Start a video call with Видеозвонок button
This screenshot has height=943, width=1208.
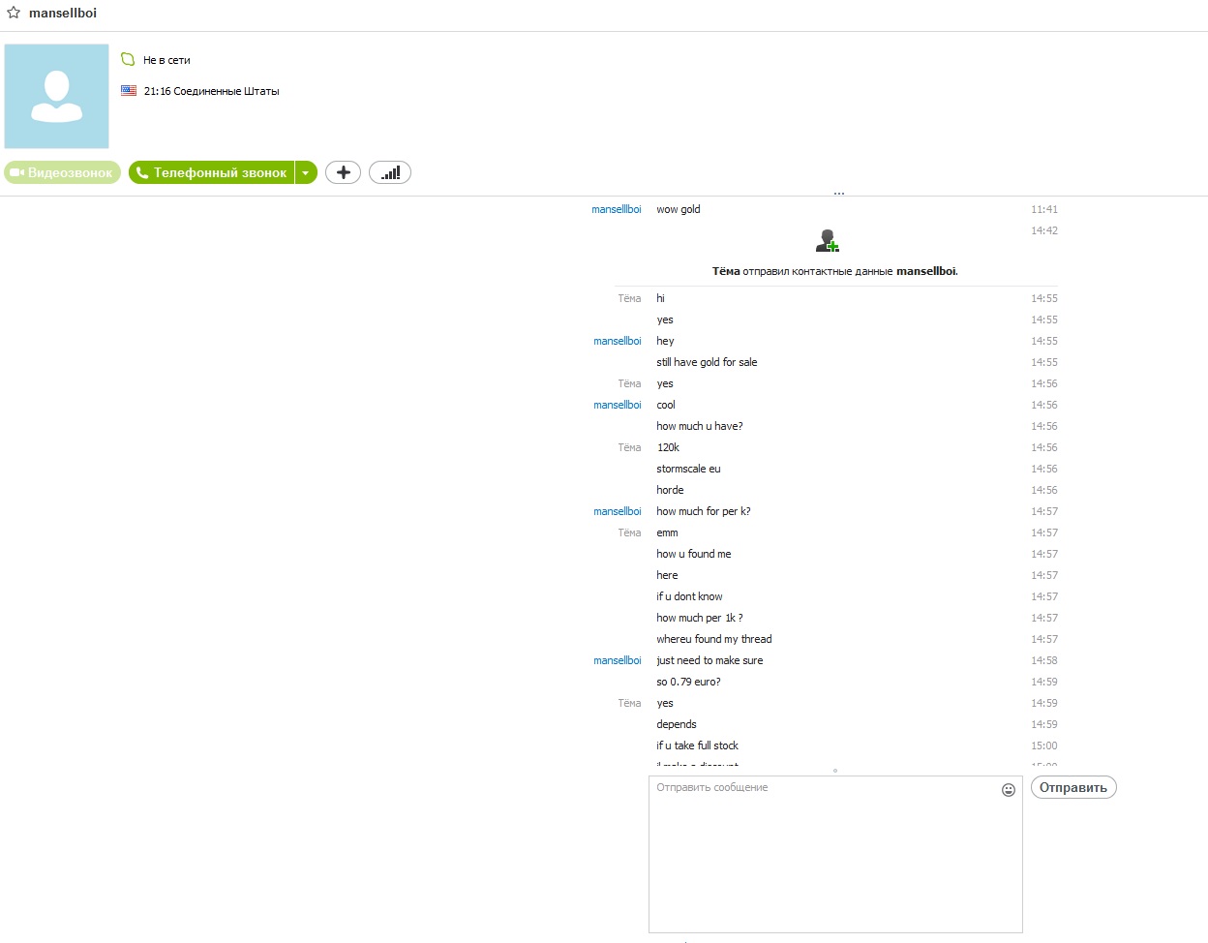63,172
